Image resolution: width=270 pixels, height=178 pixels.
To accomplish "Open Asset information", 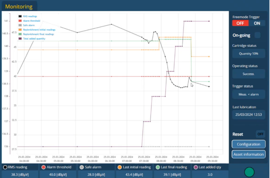I will (x=248, y=154).
